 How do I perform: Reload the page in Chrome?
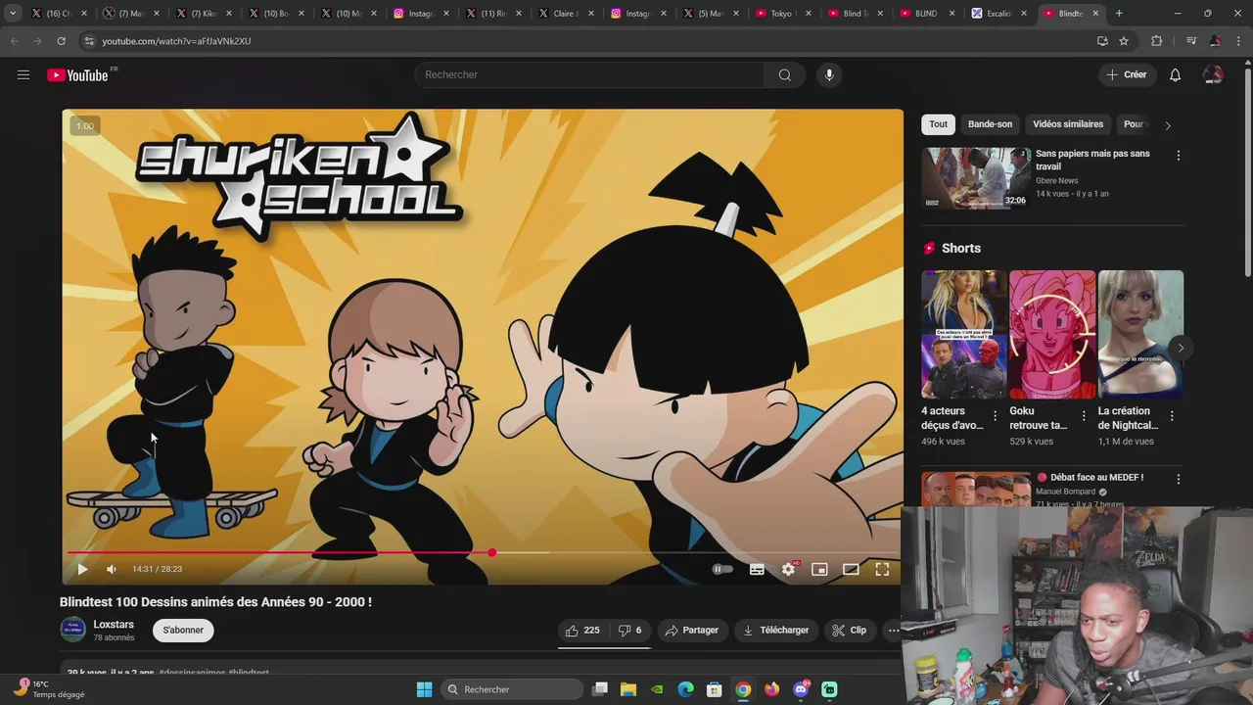61,41
